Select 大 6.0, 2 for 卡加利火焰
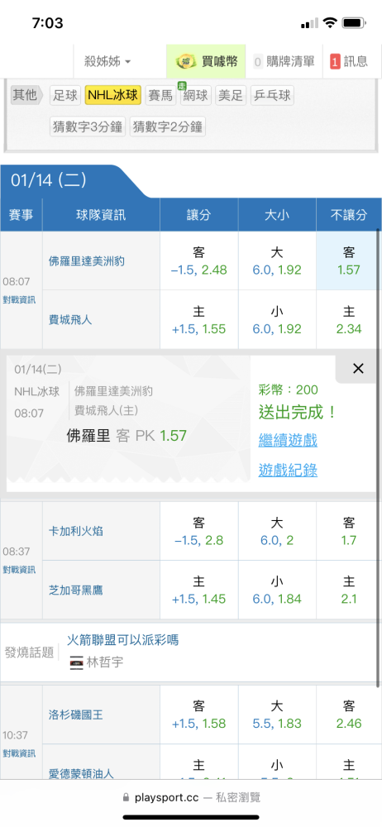 [277, 531]
